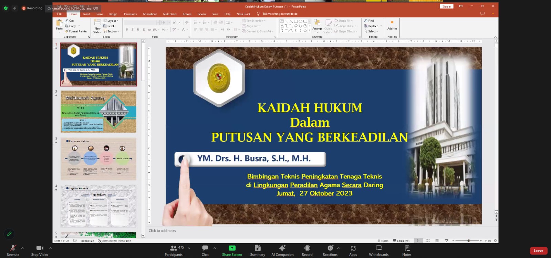Expand the Section dropdown
This screenshot has width=551, height=258.
click(x=111, y=31)
